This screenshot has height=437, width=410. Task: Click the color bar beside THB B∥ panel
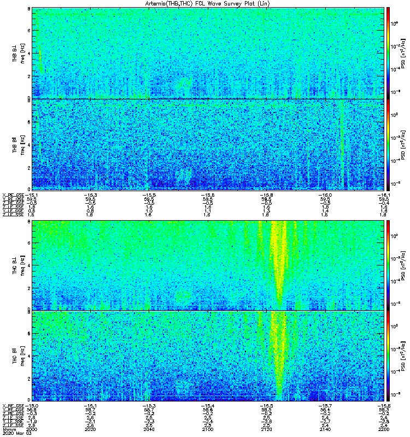click(x=388, y=145)
